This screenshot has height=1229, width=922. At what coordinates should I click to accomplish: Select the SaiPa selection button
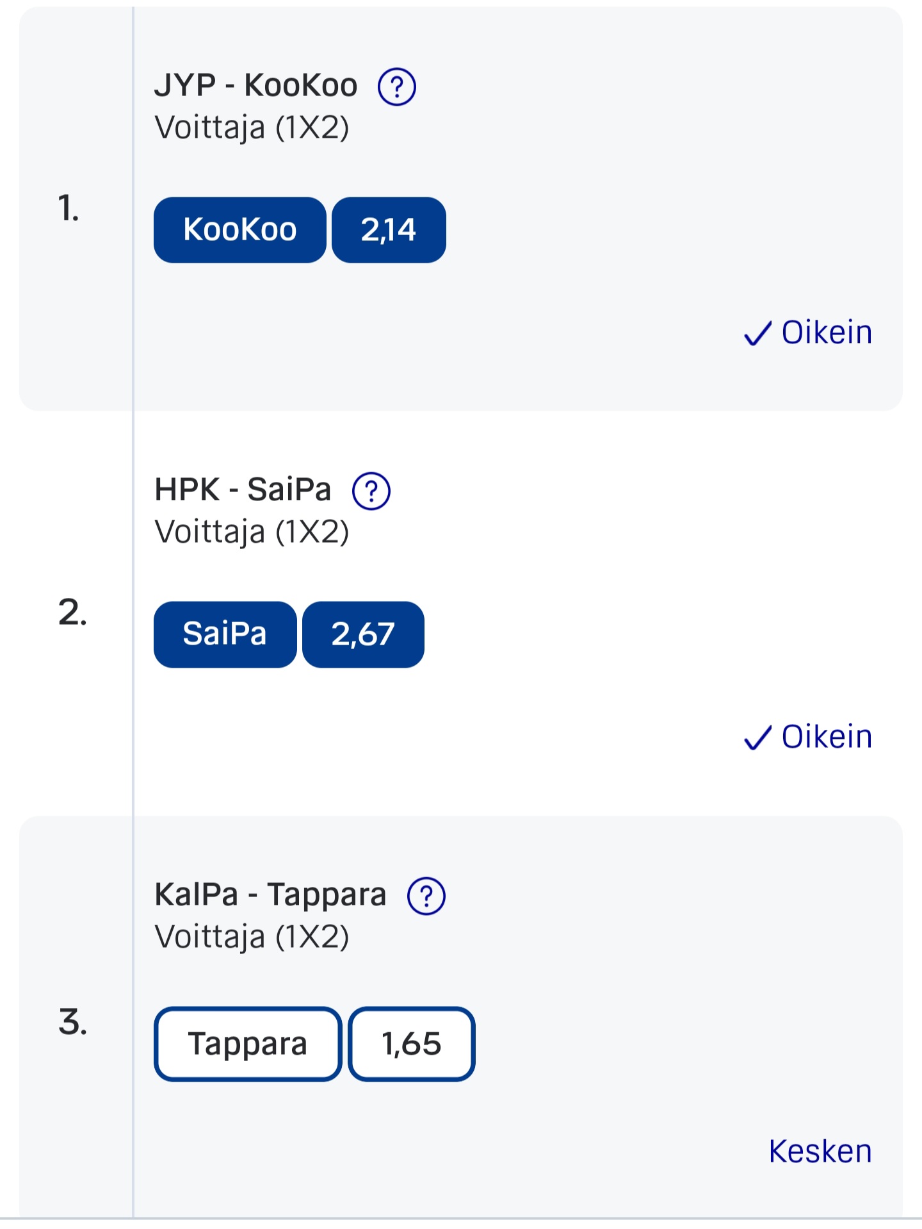point(225,634)
